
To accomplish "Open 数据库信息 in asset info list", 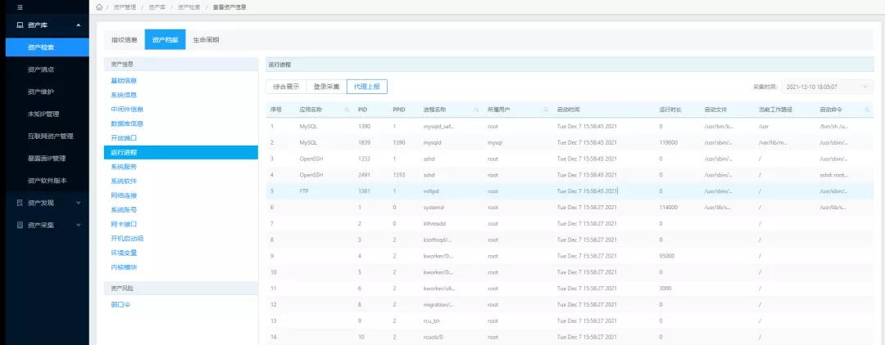I will point(127,123).
